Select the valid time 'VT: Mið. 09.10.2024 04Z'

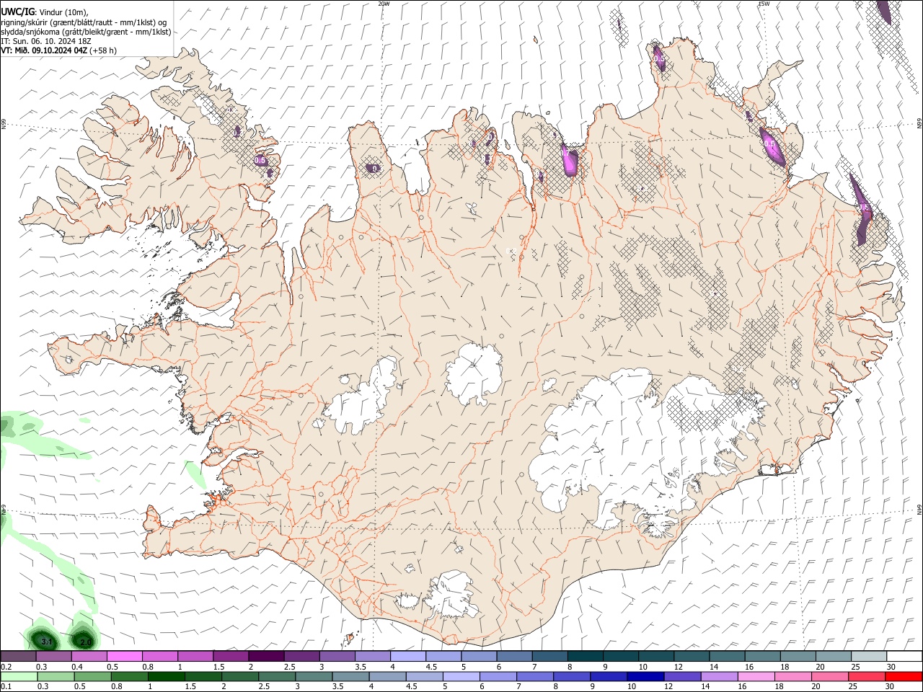pyautogui.click(x=44, y=50)
